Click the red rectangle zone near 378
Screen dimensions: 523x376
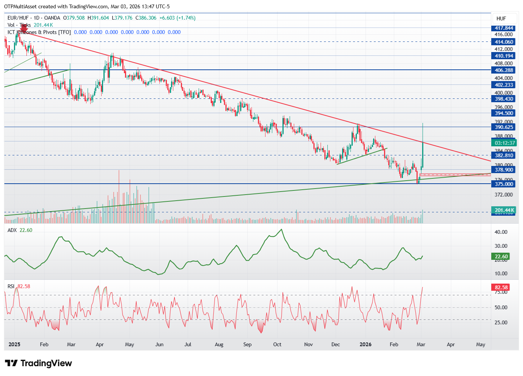point(455,175)
